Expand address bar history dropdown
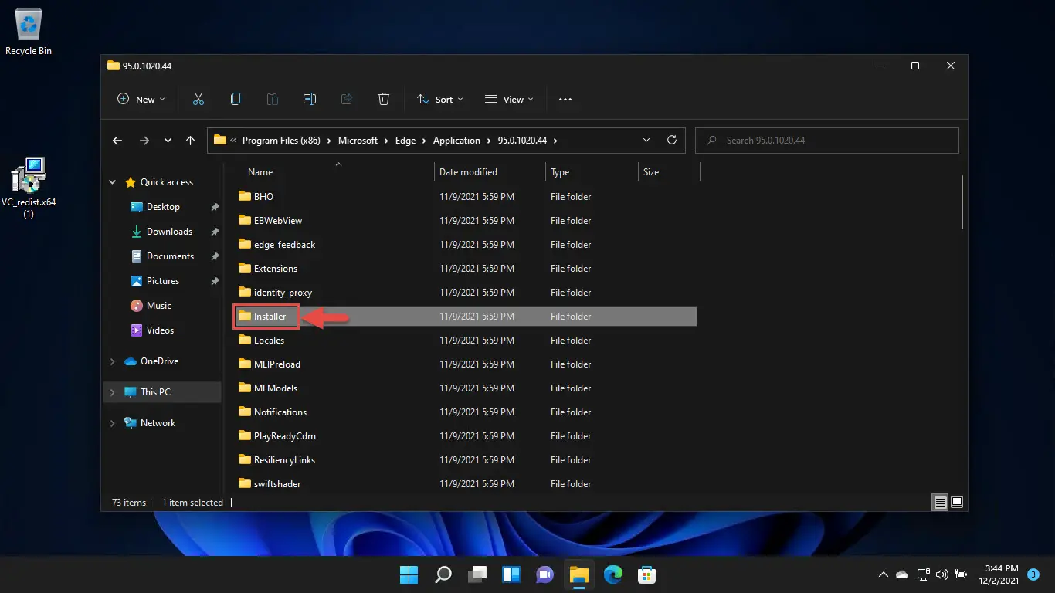1055x593 pixels. coord(646,140)
